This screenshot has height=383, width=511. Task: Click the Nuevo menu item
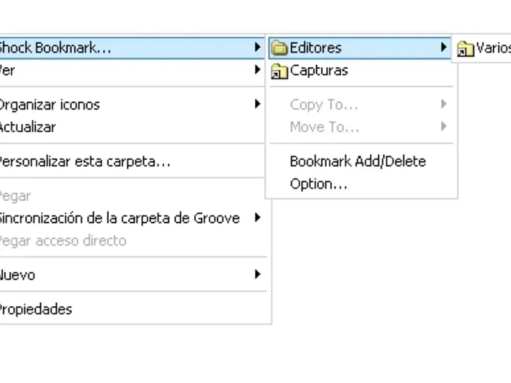(18, 275)
